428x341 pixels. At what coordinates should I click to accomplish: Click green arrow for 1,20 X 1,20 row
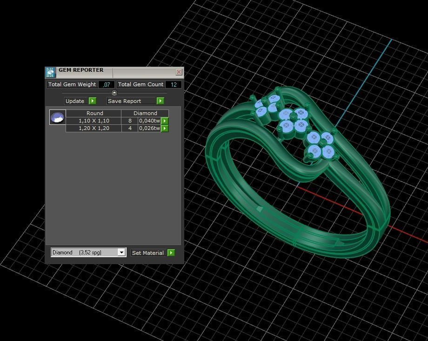pyautogui.click(x=165, y=128)
